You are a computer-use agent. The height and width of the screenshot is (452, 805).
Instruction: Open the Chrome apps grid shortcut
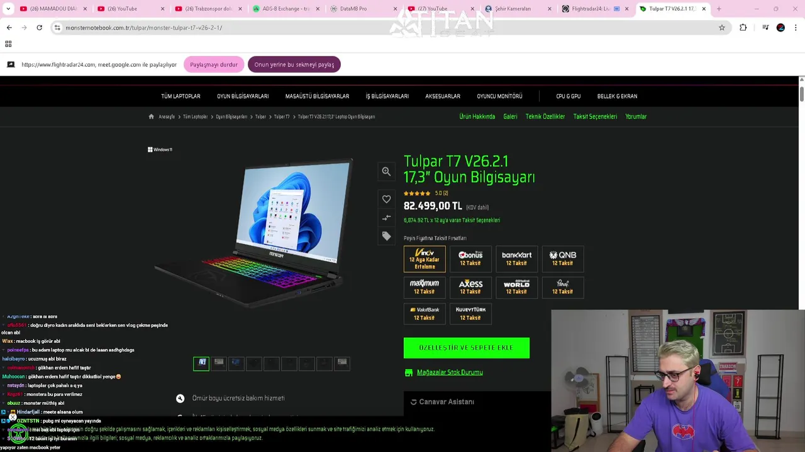tap(8, 44)
